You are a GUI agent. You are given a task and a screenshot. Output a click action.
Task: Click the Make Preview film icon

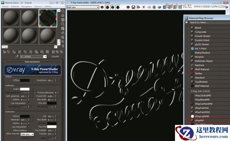(x=63, y=33)
